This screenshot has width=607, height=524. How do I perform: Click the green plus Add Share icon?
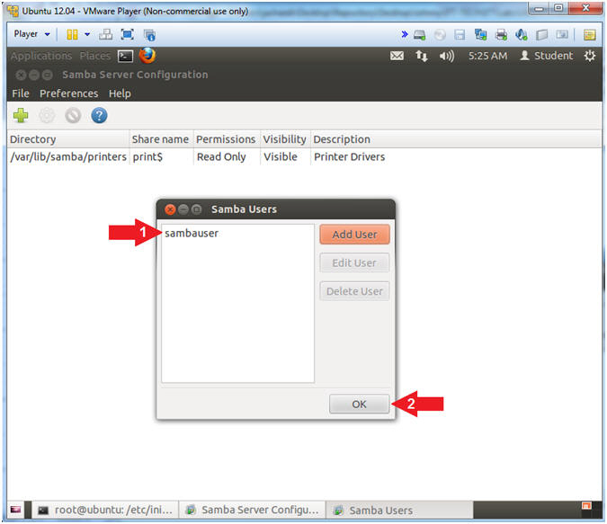21,115
